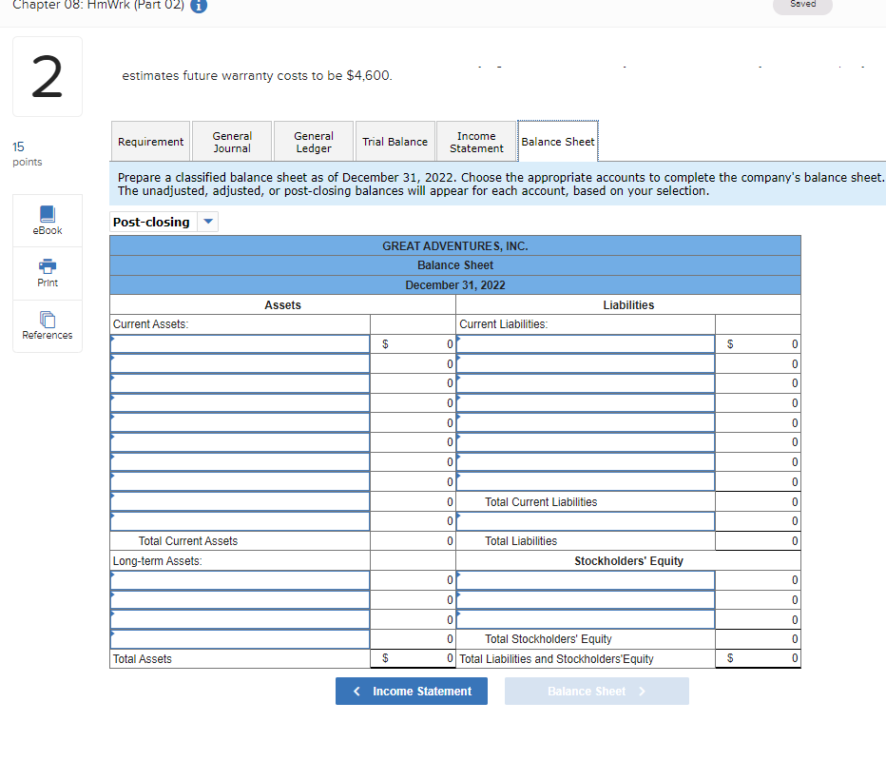Click the Total Current Assets label
886x761 pixels.
click(x=188, y=541)
